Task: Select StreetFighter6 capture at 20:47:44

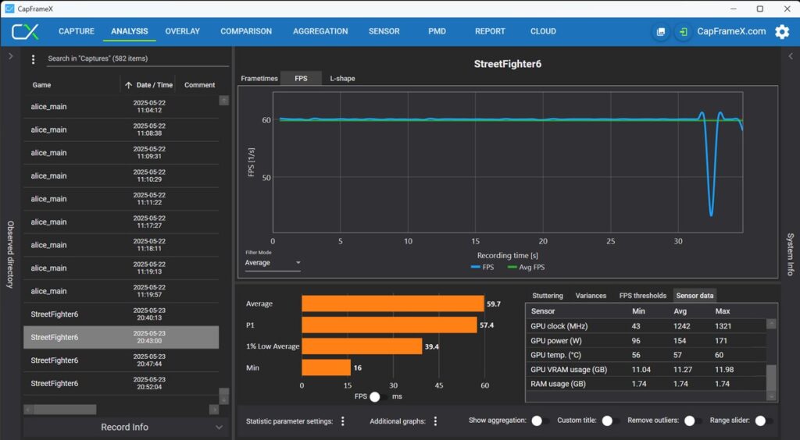Action: click(x=121, y=360)
